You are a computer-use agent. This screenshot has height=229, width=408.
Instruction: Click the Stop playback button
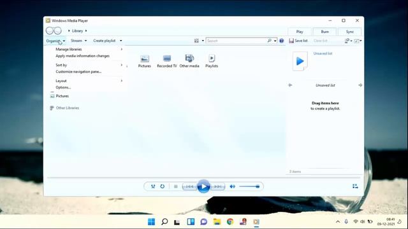(x=176, y=186)
